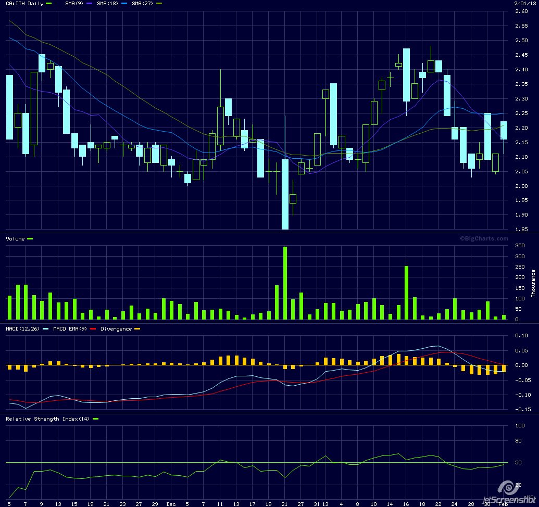Click the tallest volume bar on the chart
539x507 pixels.
(285, 283)
